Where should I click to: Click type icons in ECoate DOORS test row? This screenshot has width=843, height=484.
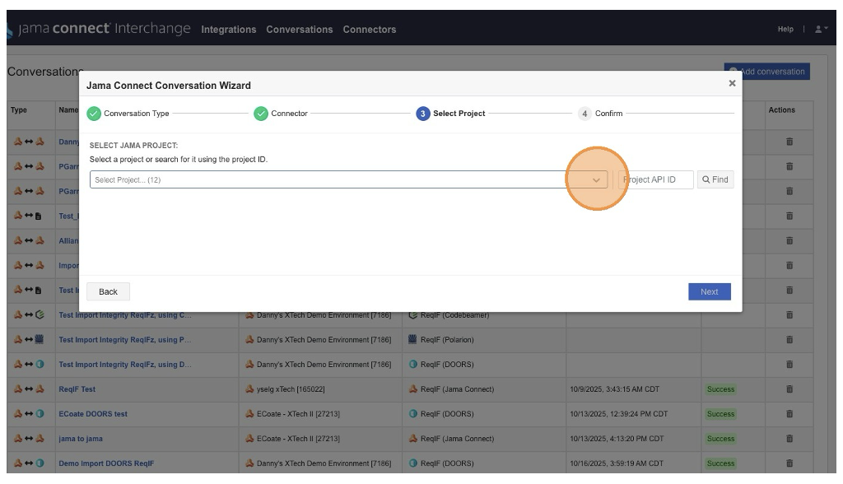[x=29, y=413]
